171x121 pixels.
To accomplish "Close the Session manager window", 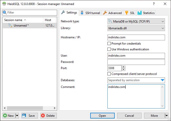I will (x=165, y=4).
